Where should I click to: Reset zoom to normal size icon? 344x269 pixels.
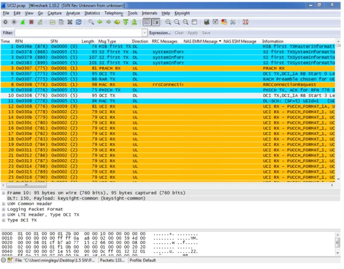point(185,22)
